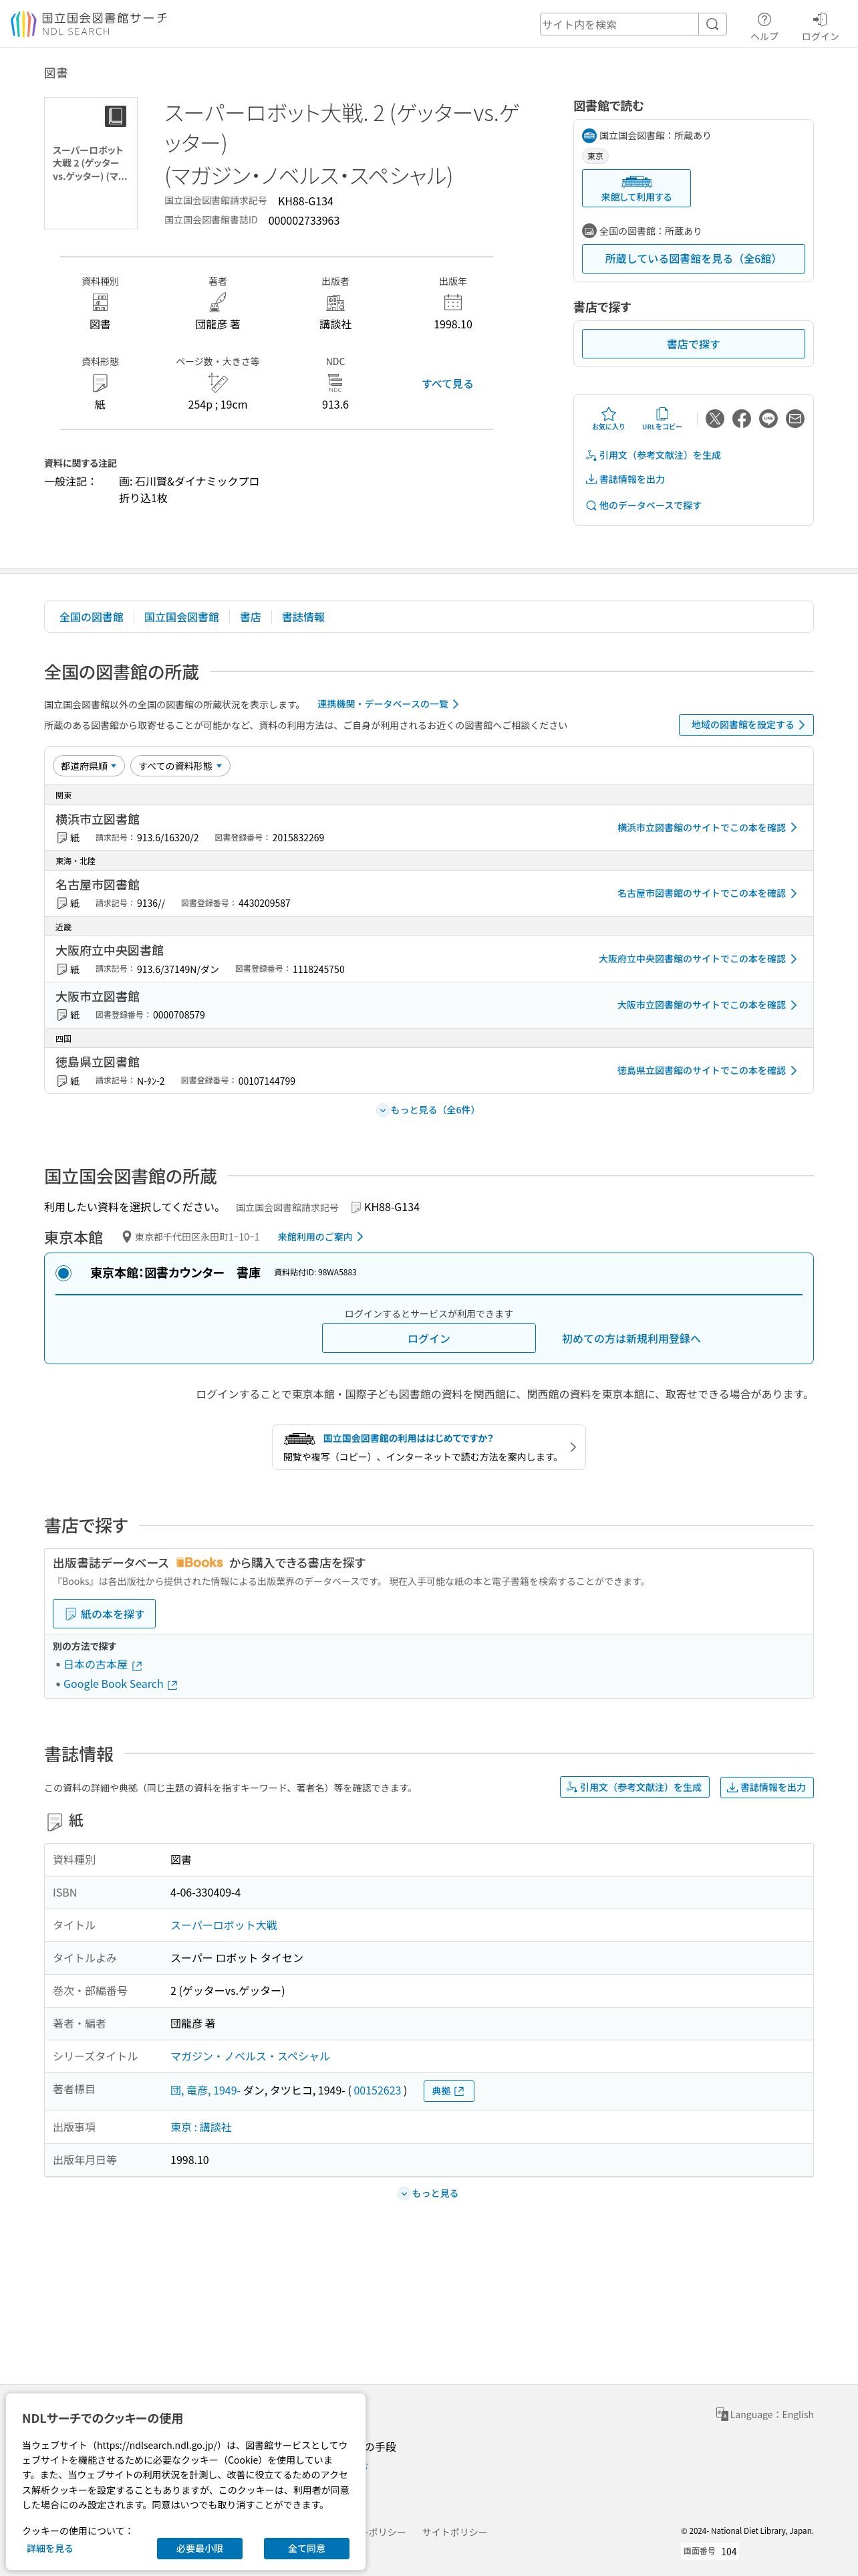Image resolution: width=858 pixels, height=2576 pixels.
Task: Switch to 書店 tab
Action: [x=251, y=617]
